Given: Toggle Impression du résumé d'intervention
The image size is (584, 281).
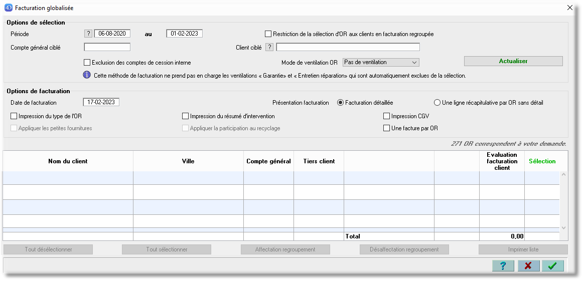Looking at the screenshot, I should pyautogui.click(x=186, y=116).
